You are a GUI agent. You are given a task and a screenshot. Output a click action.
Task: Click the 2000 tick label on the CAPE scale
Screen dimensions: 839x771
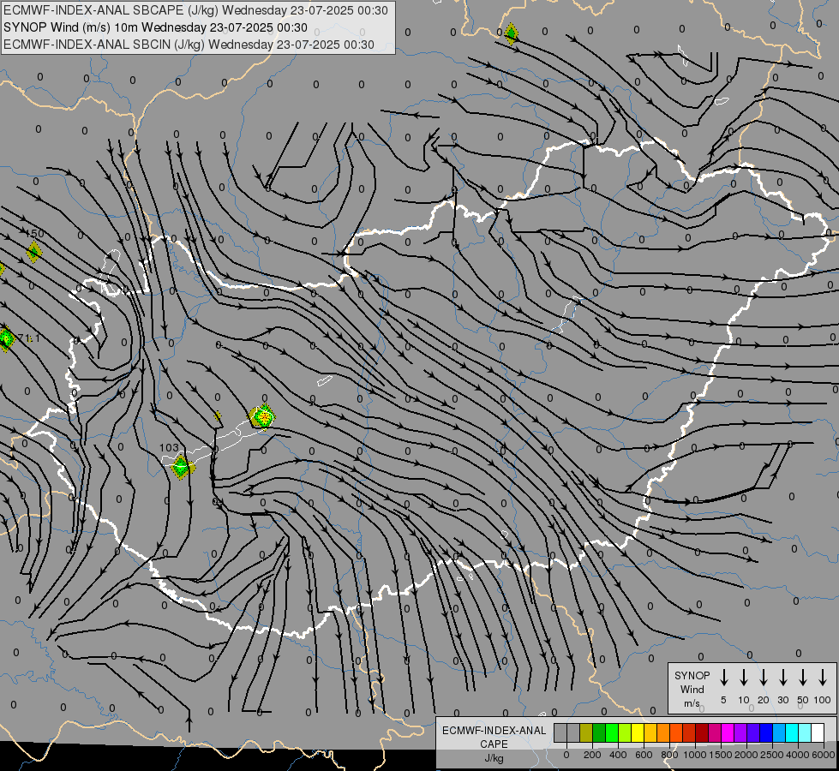(x=746, y=755)
